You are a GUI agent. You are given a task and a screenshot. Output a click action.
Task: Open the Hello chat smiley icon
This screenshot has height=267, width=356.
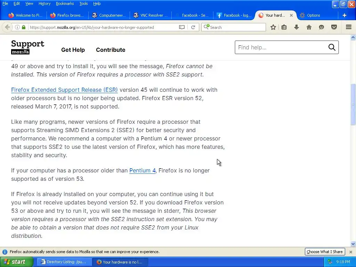(321, 27)
